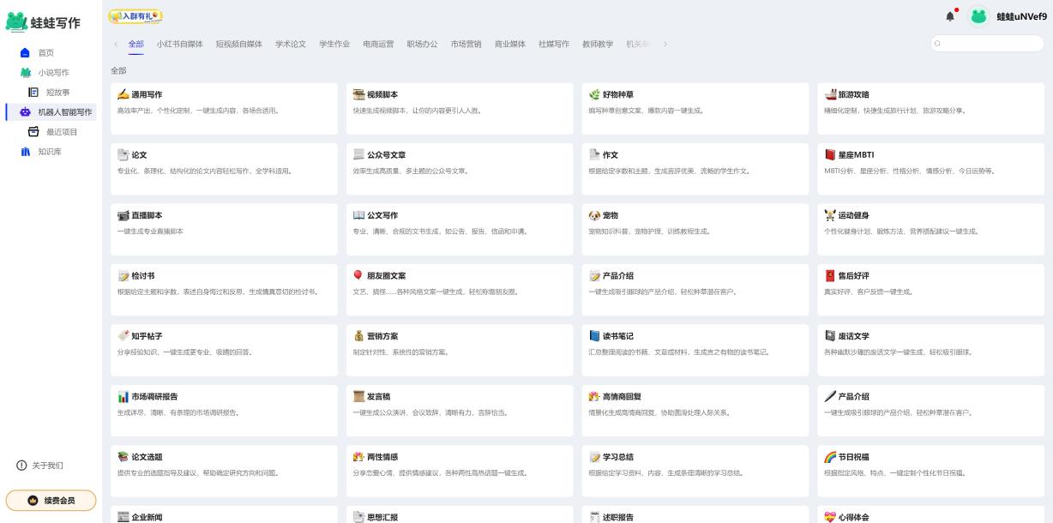Image resolution: width=1053 pixels, height=523 pixels.
Task: Click the 检讨书 memo icon
Action: (x=123, y=276)
